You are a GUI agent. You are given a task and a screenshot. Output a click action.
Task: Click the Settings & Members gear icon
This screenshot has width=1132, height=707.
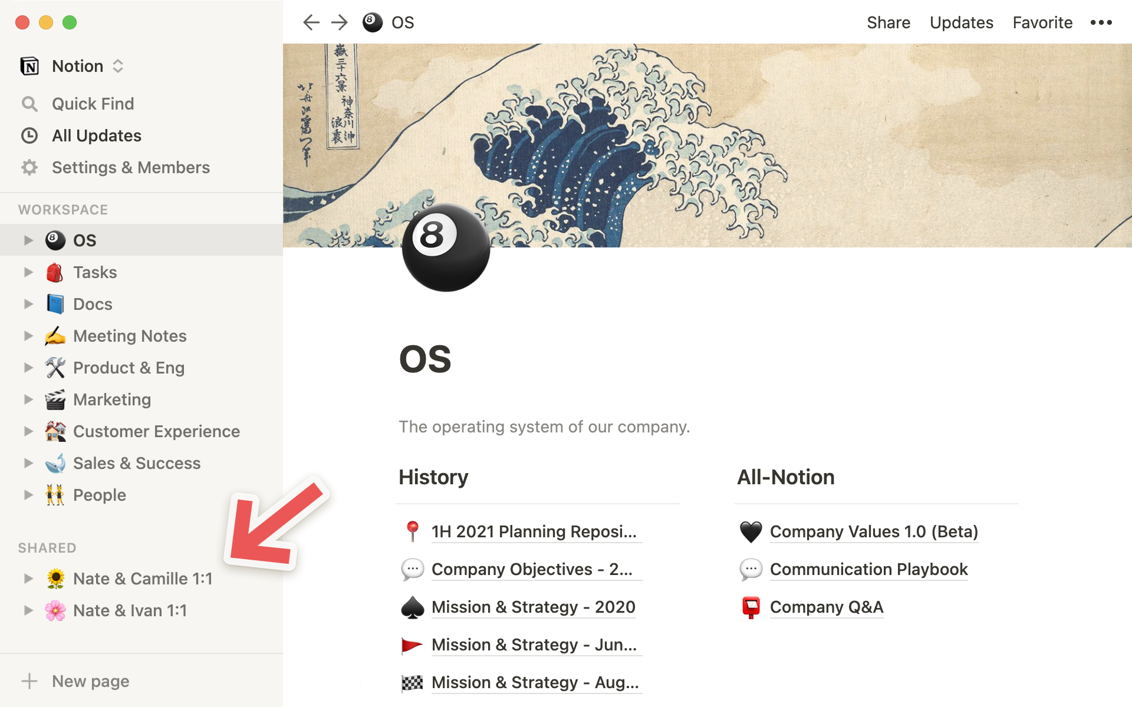coord(30,167)
